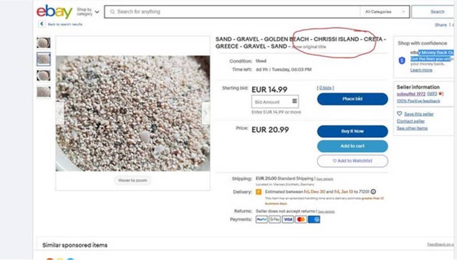Image resolution: width=457 pixels, height=260 pixels.
Task: Click the back arrow to search results
Action: pos(42,24)
